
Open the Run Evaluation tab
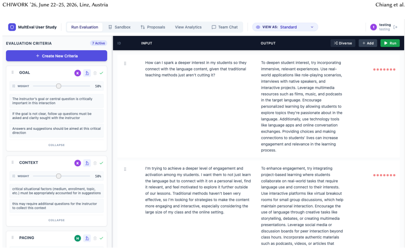pyautogui.click(x=85, y=27)
